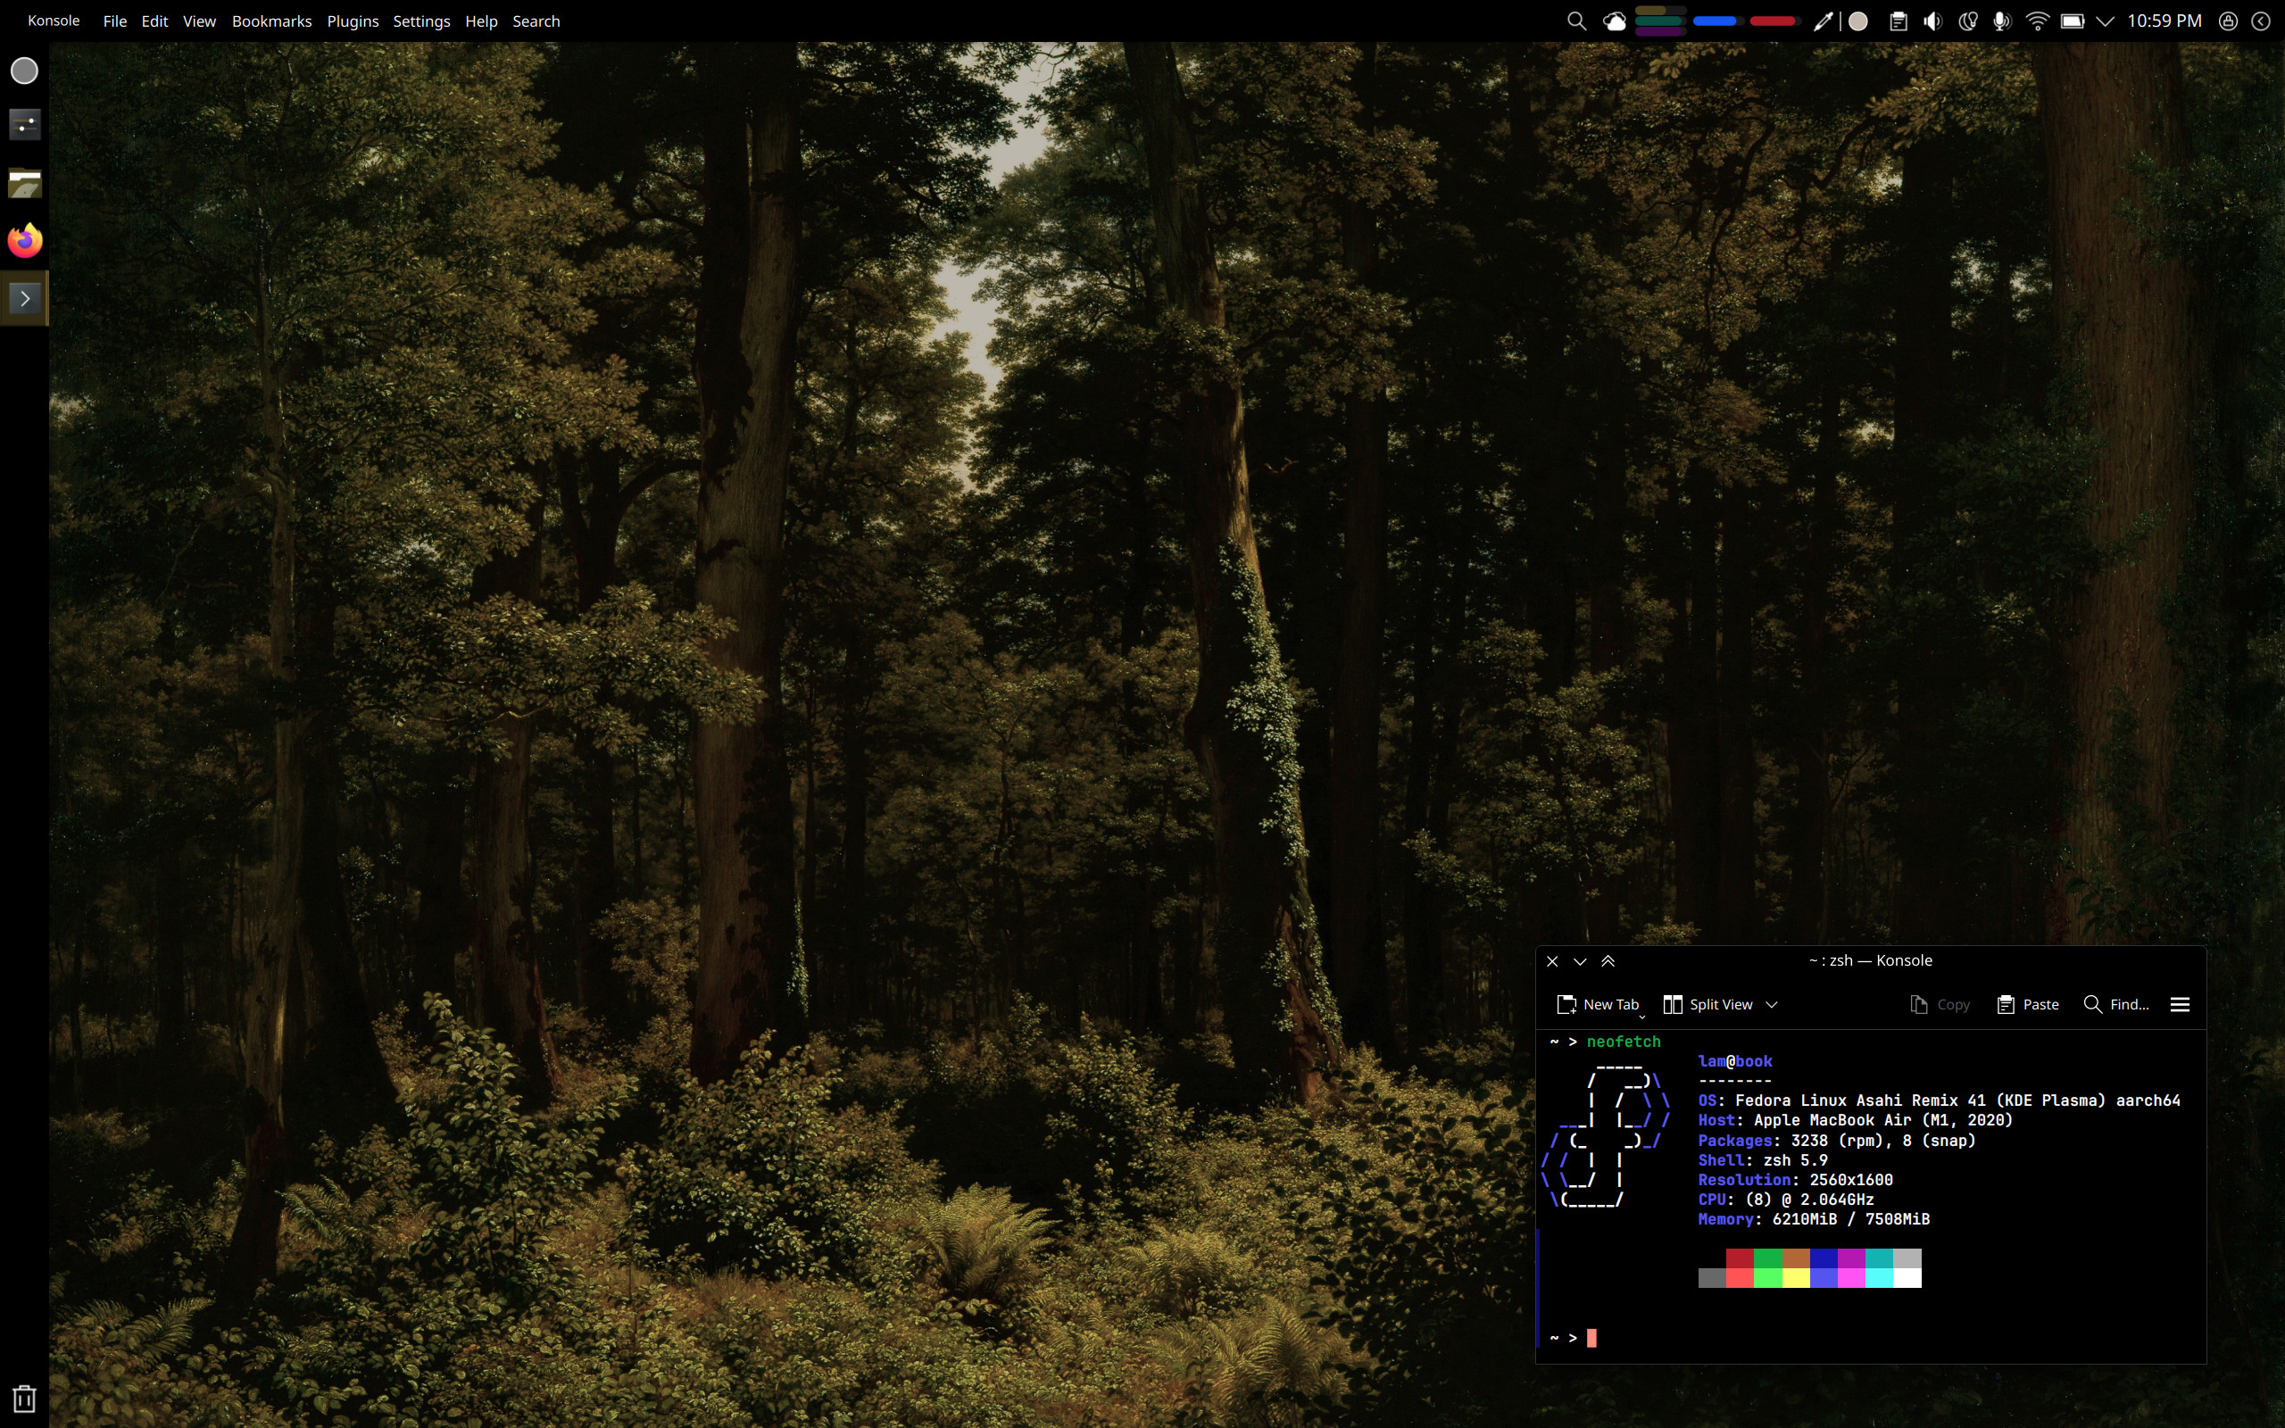
Task: Click the Copy toolbar button in Konsole
Action: pos(1940,1004)
